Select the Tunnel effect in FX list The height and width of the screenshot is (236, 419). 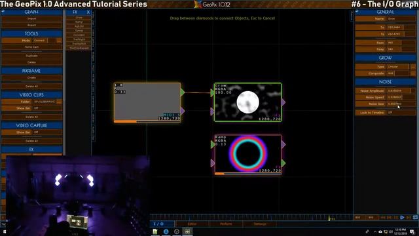click(x=79, y=31)
